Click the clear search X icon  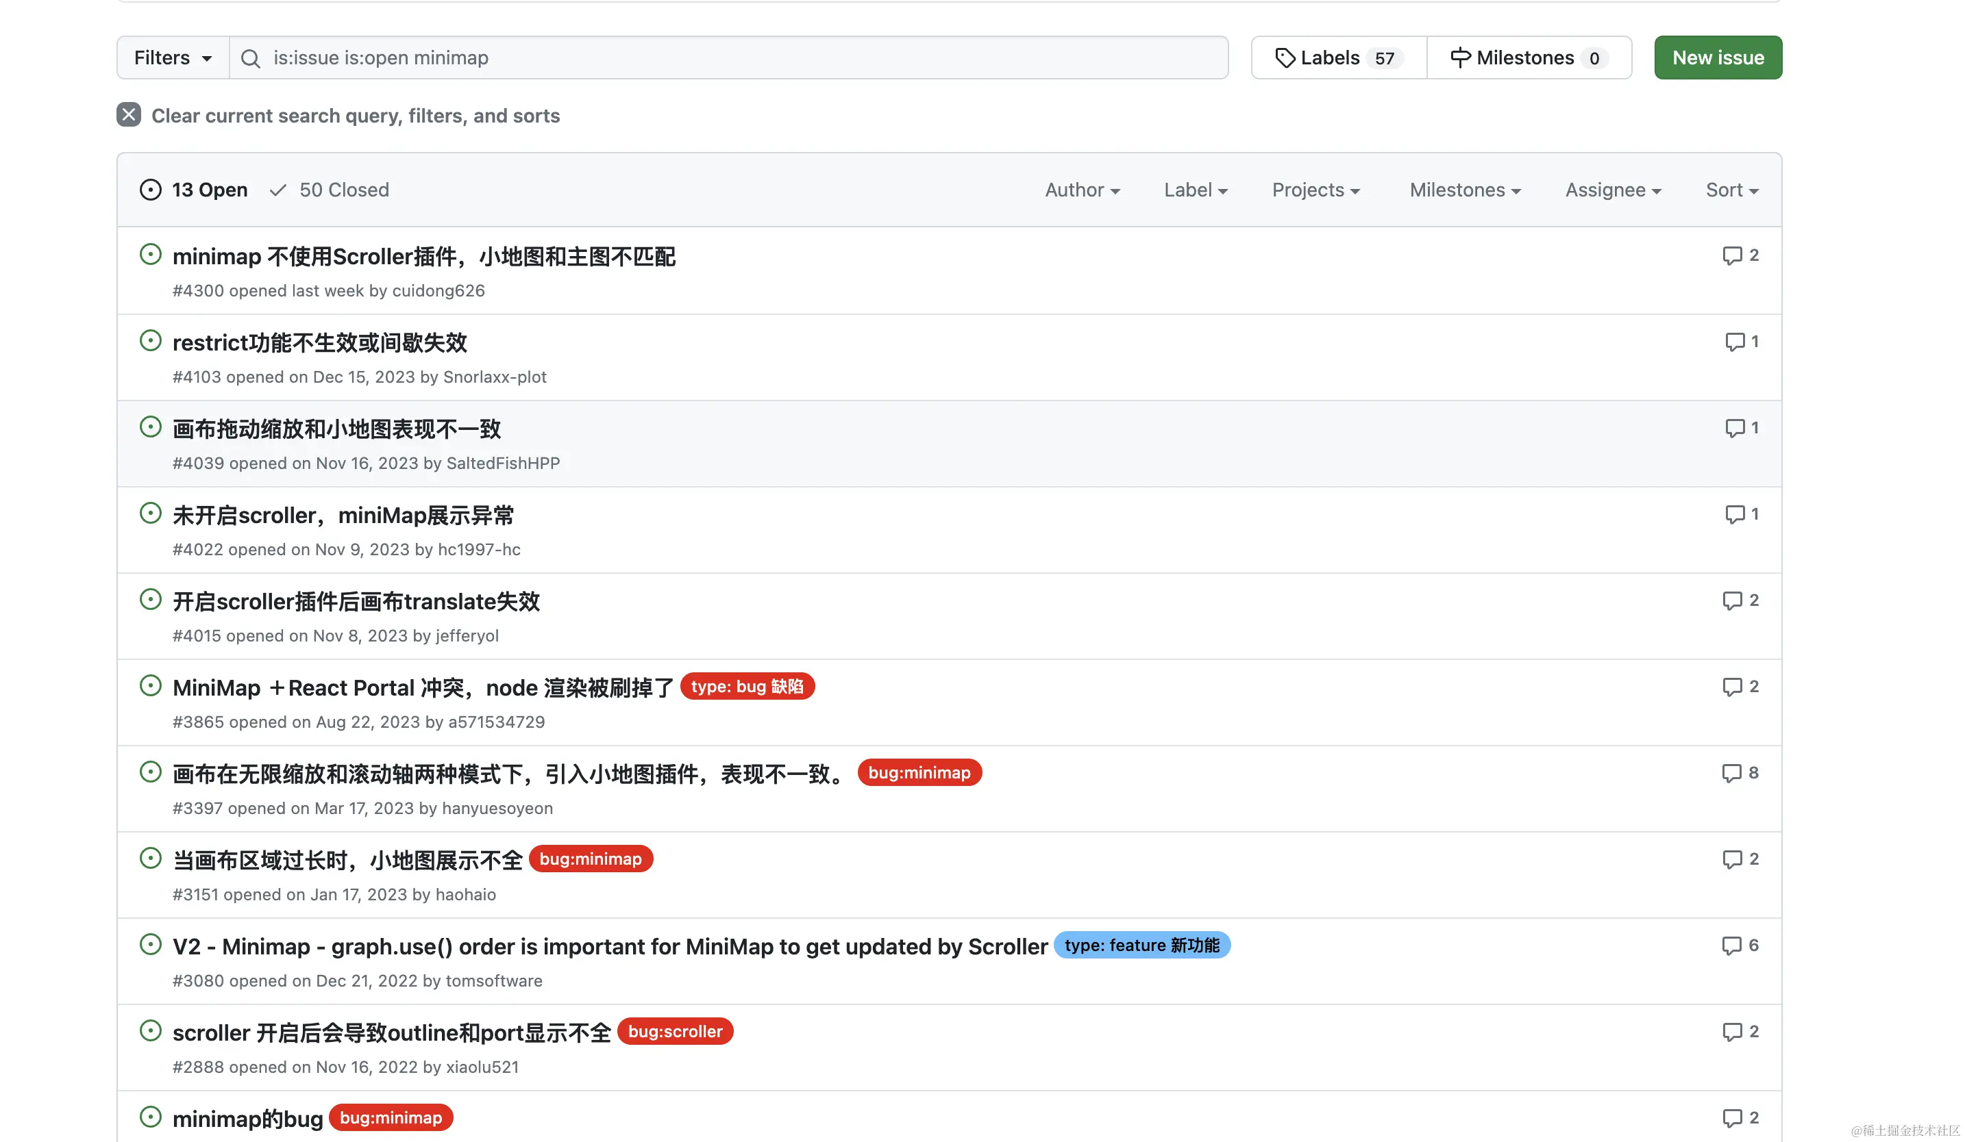pyautogui.click(x=129, y=115)
